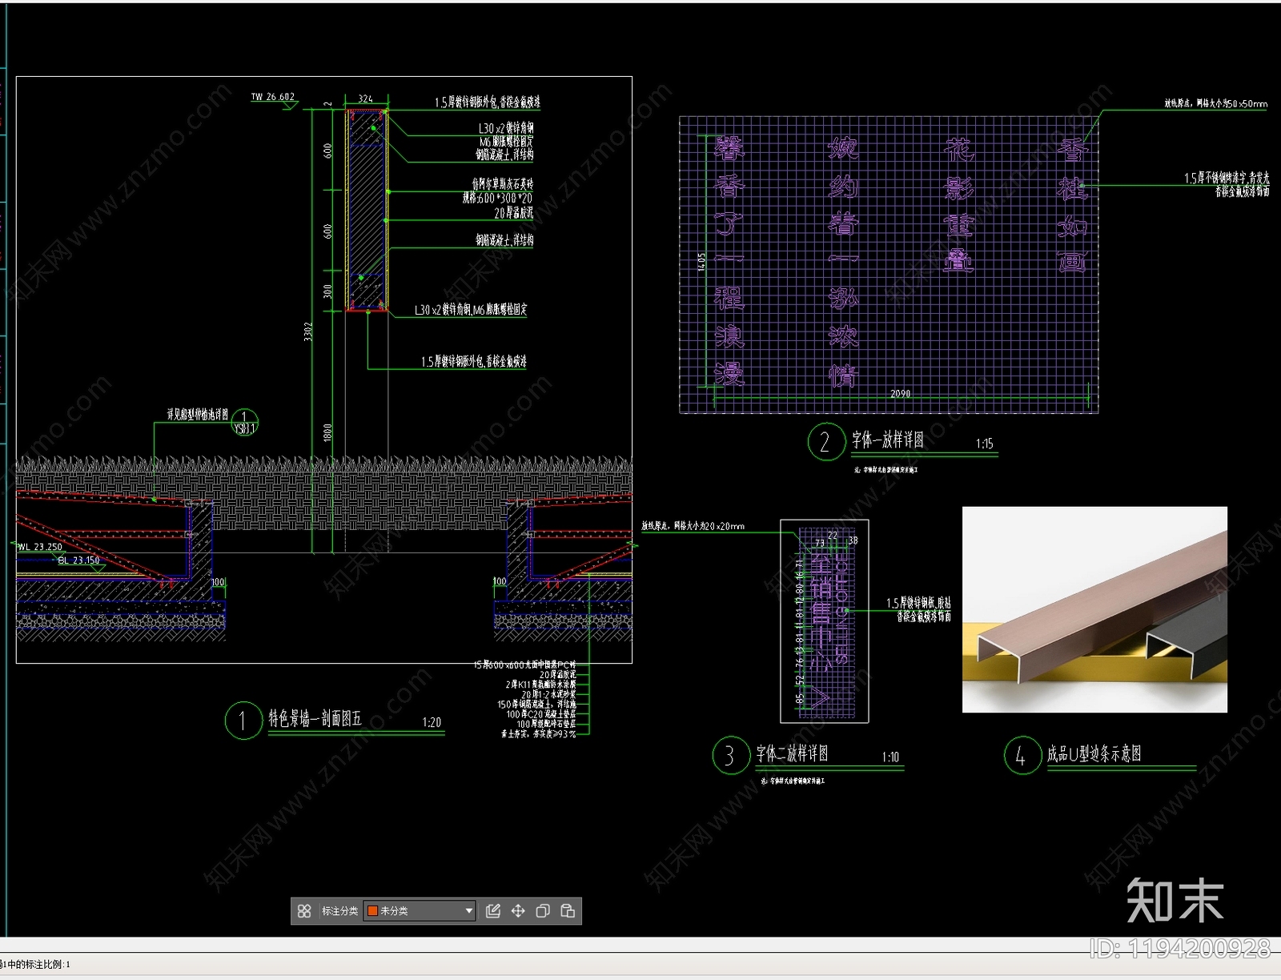Click the numbered circle 2 detail marker

[x=826, y=442]
